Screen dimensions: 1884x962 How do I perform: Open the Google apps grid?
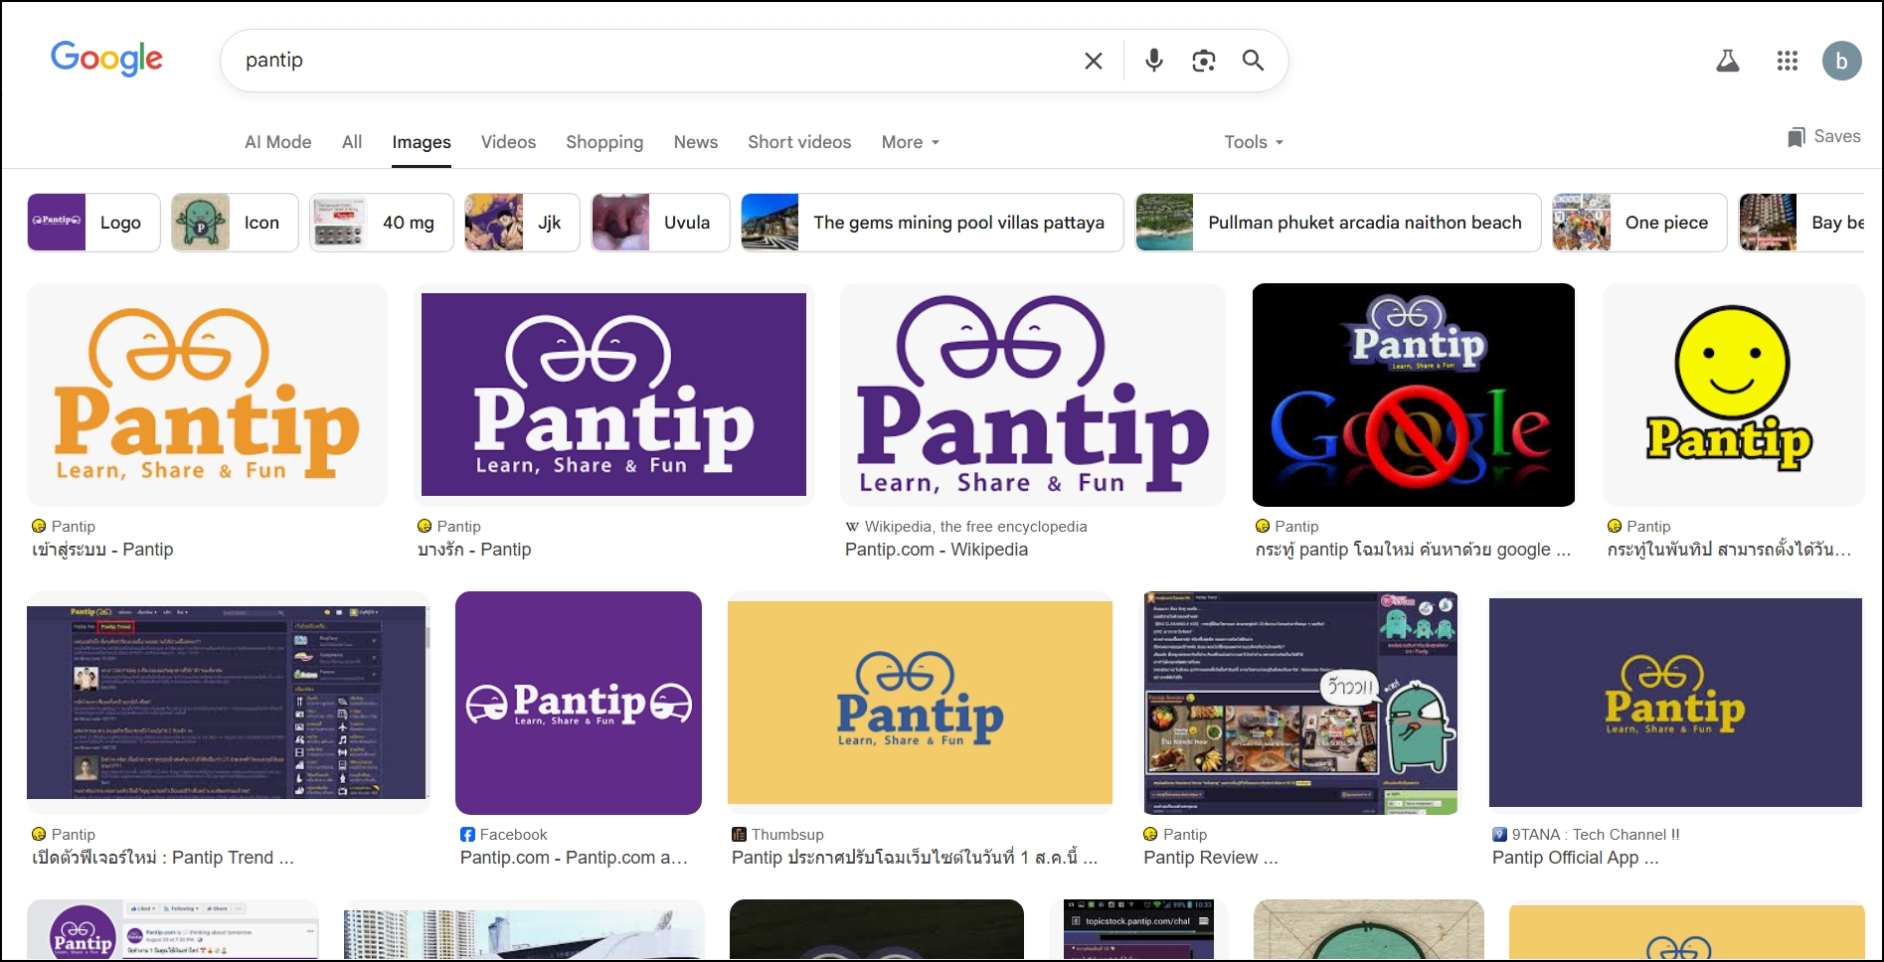(x=1787, y=62)
